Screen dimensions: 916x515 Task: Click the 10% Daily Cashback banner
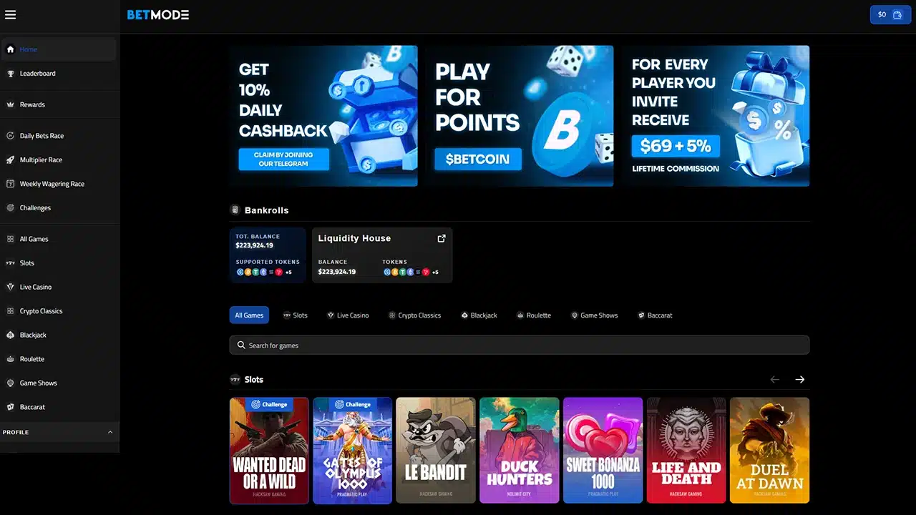coord(323,116)
